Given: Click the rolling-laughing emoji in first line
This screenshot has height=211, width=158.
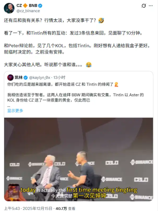Looking at the screenshot, I should coord(101,21).
